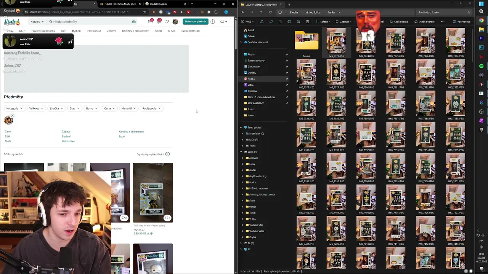Open Cena filter dropdown
Screen dimensions: 488x274
109,108
